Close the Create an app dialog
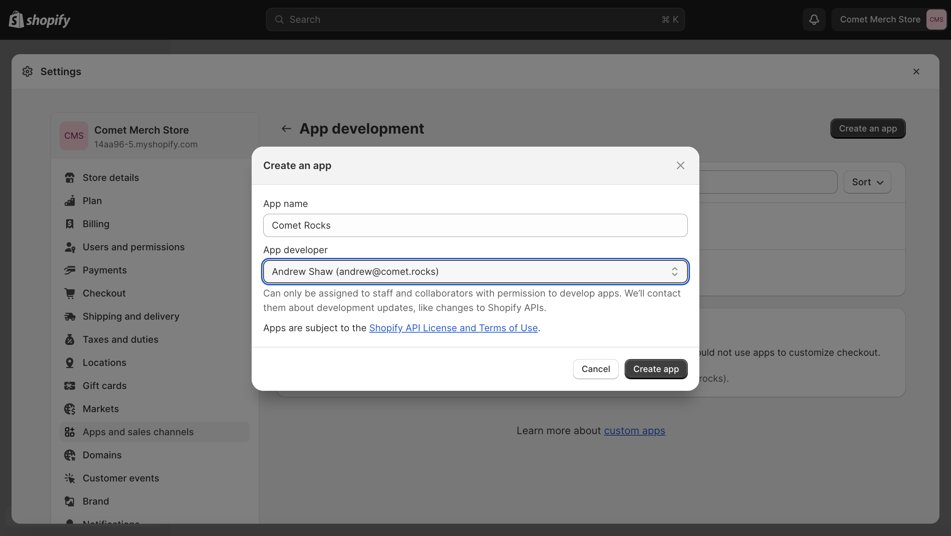 tap(680, 165)
